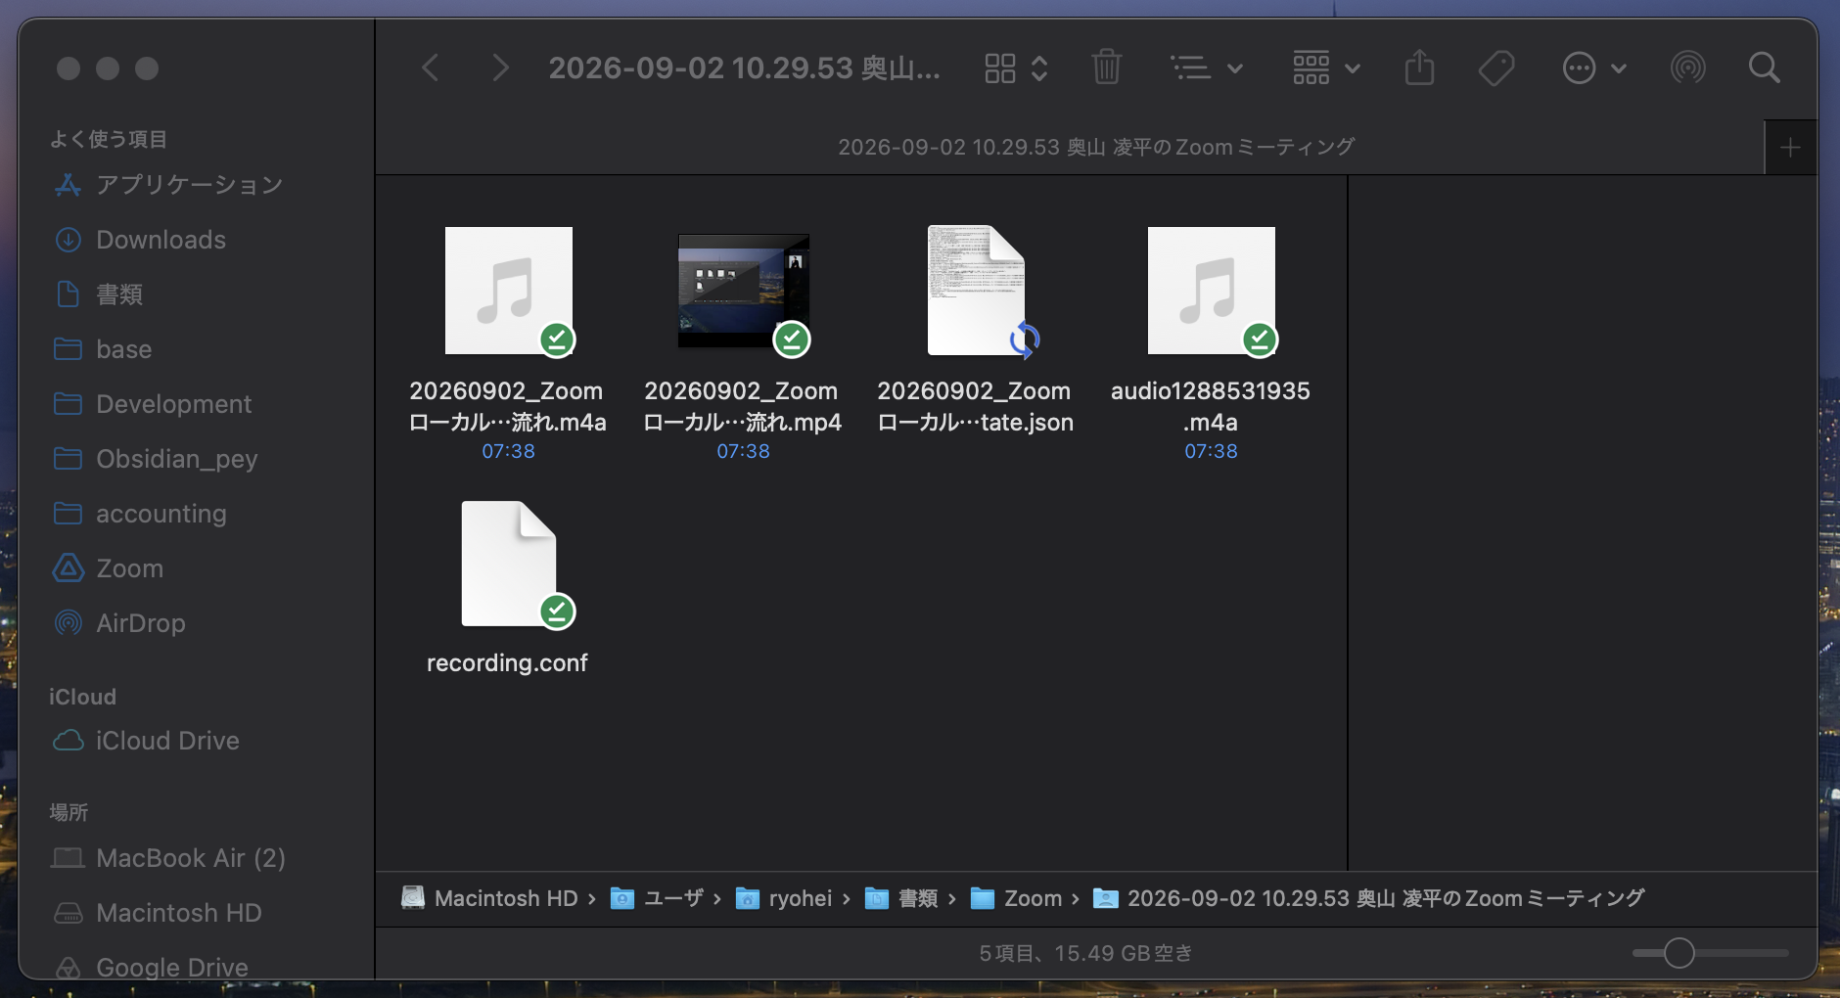Viewport: 1840px width, 998px height.
Task: Click the 書類 document icon
Action: click(x=68, y=295)
